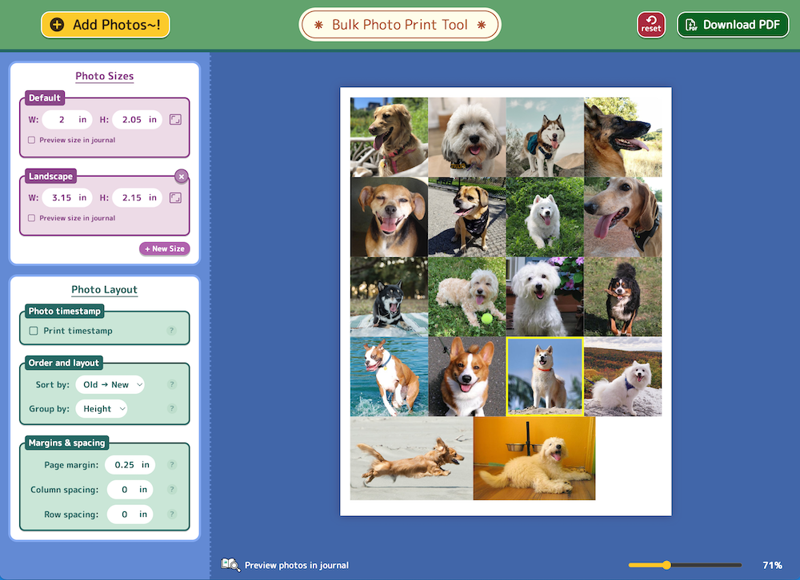The height and width of the screenshot is (580, 800).
Task: Click the aspect ratio icon in Default size
Action: point(176,120)
